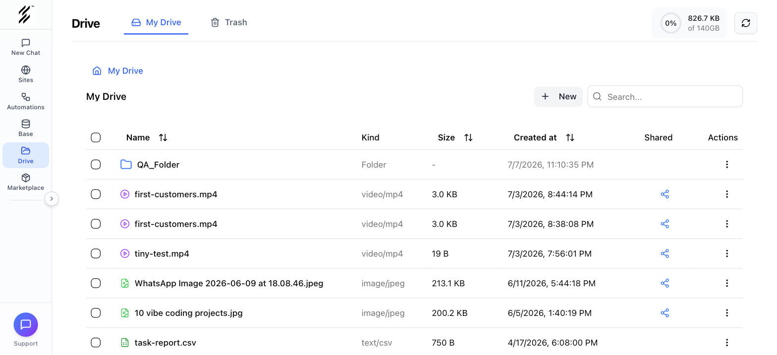Click the Actions column header
The height and width of the screenshot is (355, 777).
tap(723, 137)
